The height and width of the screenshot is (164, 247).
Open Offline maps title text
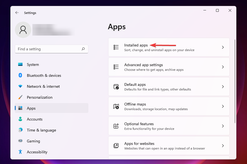click(x=135, y=104)
